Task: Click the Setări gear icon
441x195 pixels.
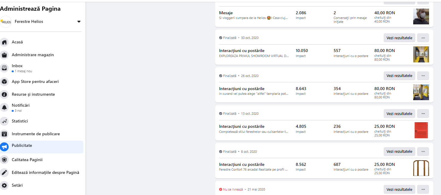Action: pos(4,185)
